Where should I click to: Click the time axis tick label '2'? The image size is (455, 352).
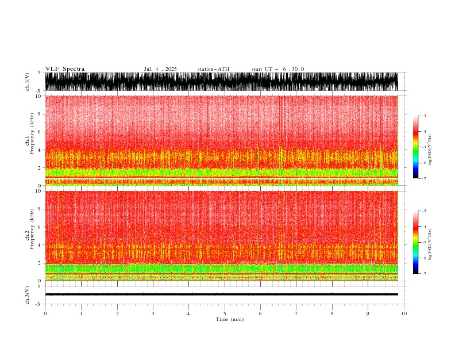117,313
